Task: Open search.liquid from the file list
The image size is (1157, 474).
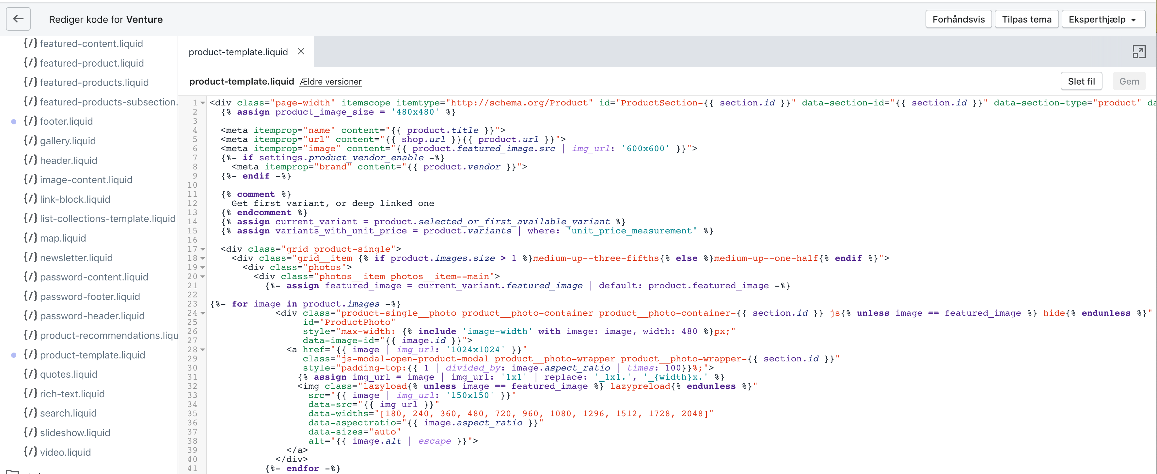Action: pyautogui.click(x=68, y=413)
